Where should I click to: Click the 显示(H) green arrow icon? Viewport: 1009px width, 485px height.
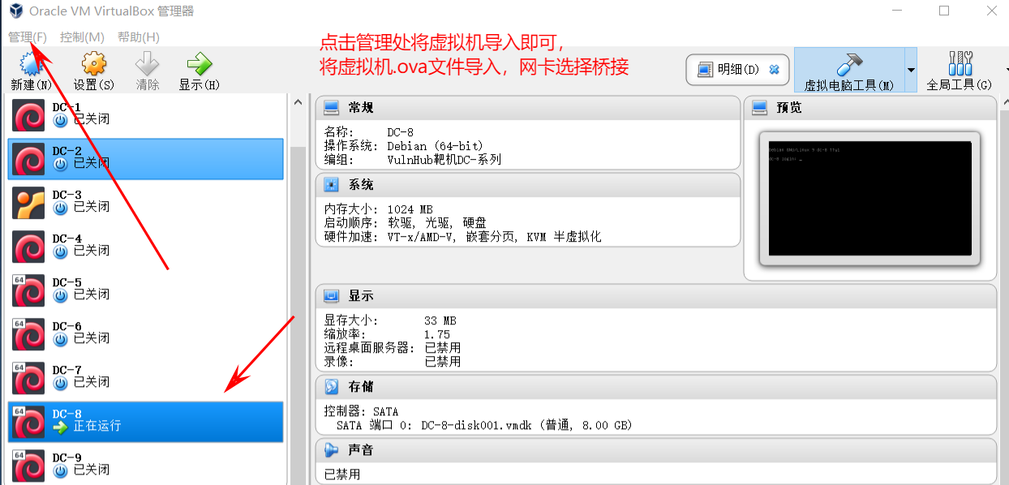point(199,63)
